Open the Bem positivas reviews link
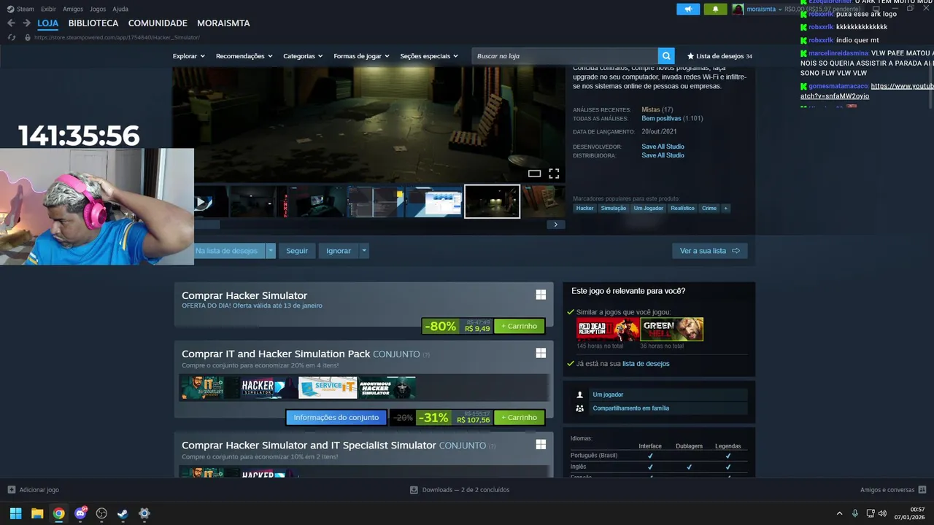This screenshot has height=525, width=934. (x=661, y=118)
